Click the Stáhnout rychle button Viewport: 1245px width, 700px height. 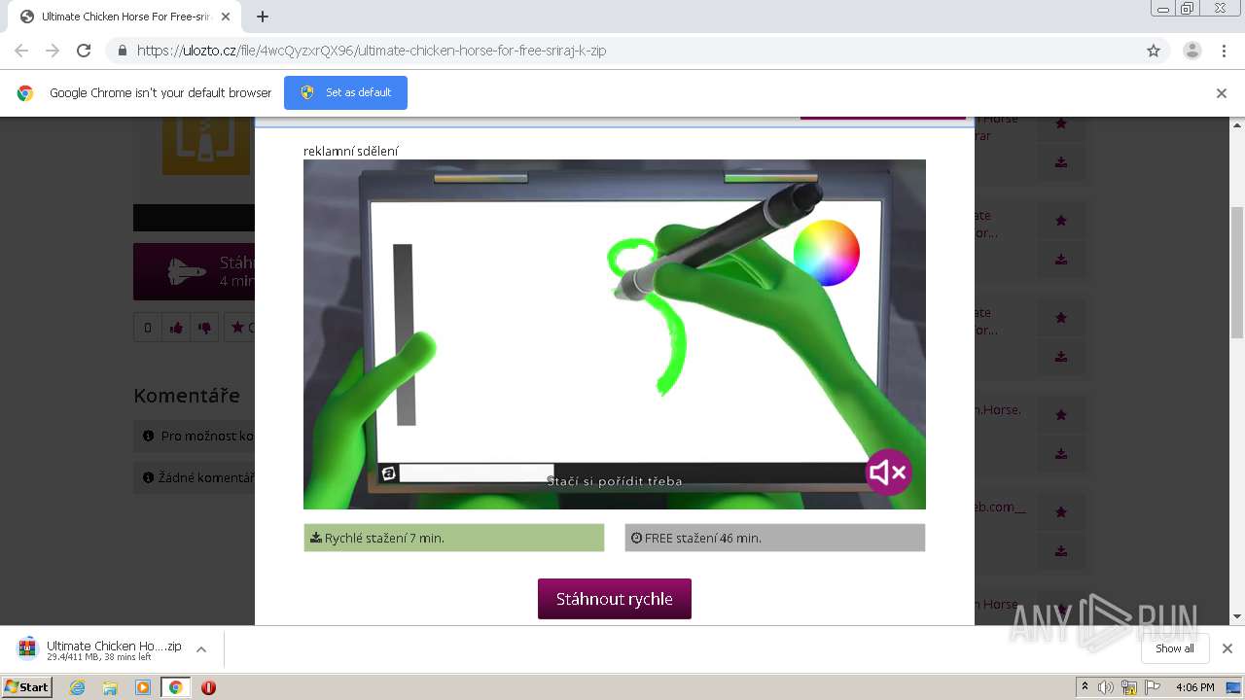[615, 599]
